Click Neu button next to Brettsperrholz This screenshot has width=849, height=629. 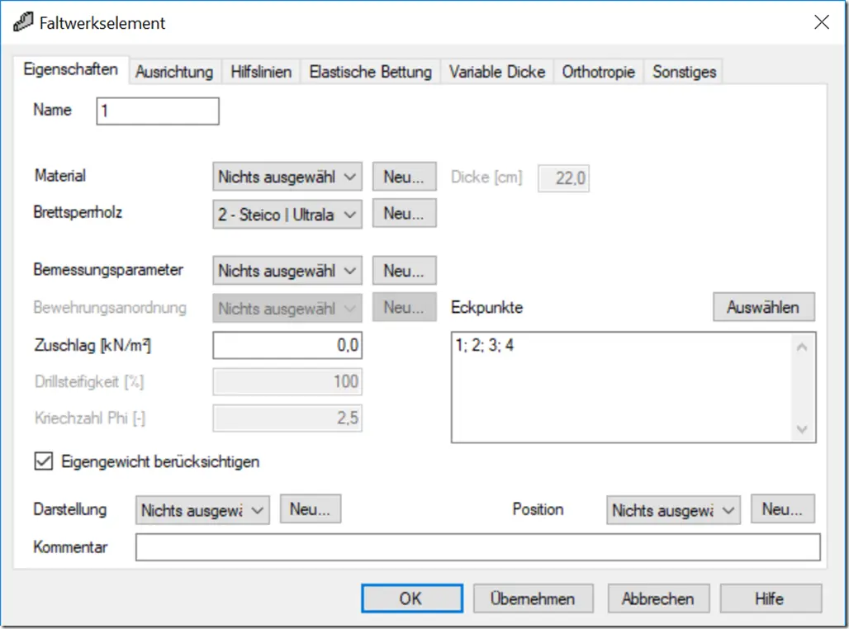point(404,213)
